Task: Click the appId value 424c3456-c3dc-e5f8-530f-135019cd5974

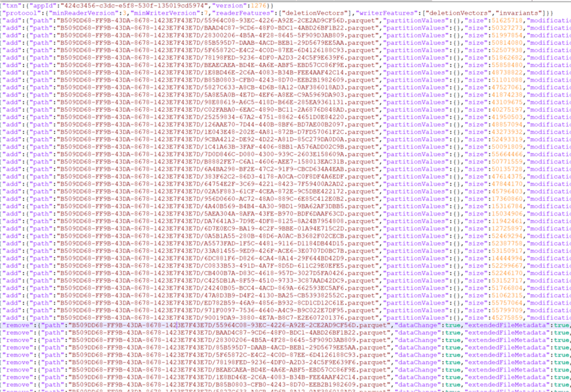Action: (135, 6)
